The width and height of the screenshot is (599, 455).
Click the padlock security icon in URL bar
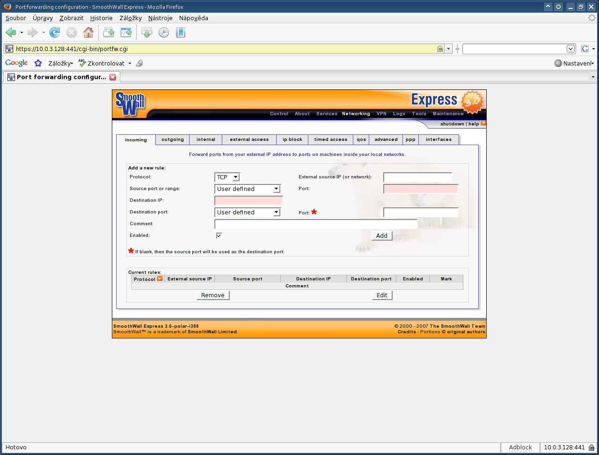(x=440, y=49)
